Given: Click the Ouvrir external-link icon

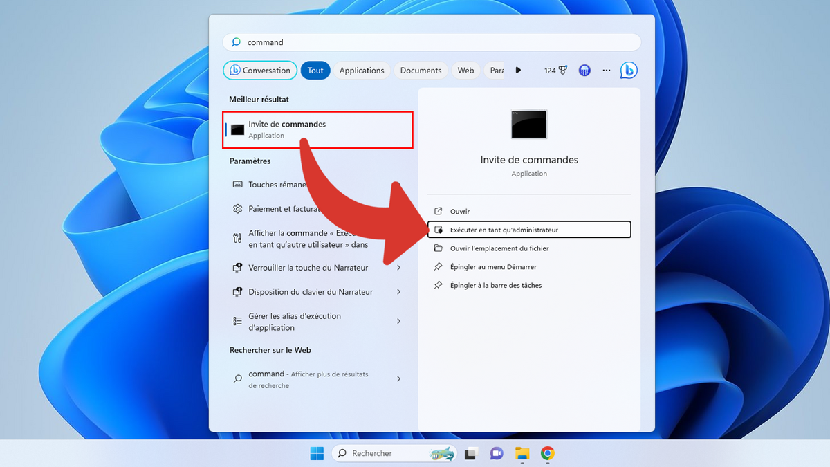Looking at the screenshot, I should (x=438, y=211).
